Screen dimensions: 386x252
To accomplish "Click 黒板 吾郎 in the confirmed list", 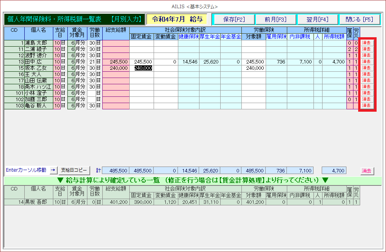I will coord(38,202).
